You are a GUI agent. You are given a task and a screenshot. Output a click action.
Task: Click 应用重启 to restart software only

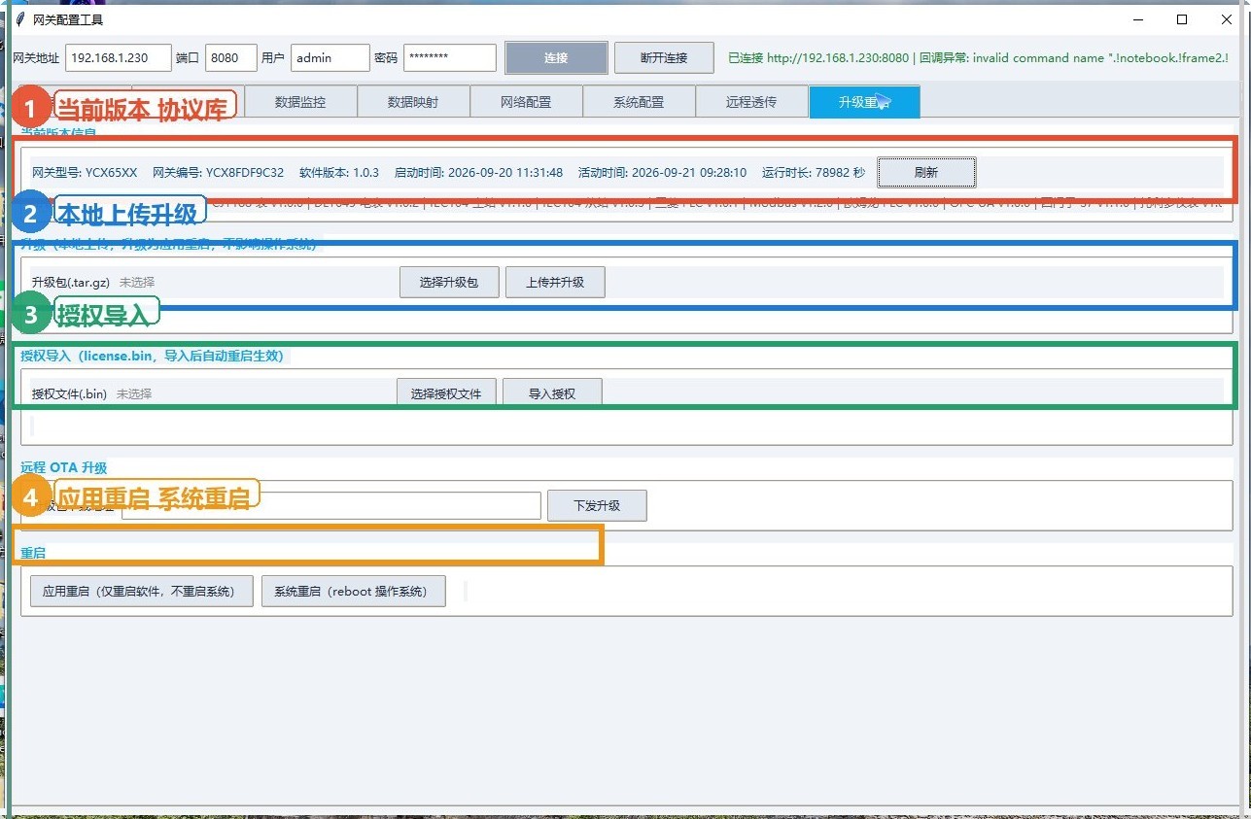[141, 591]
